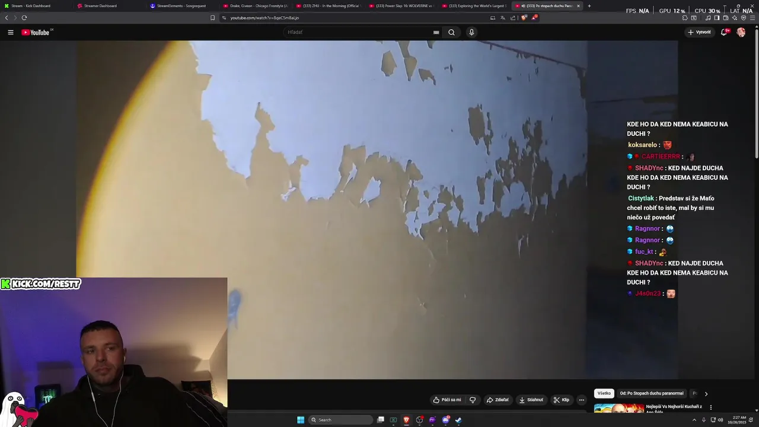The width and height of the screenshot is (759, 427).
Task: Open Task View on taskbar
Action: (381, 420)
